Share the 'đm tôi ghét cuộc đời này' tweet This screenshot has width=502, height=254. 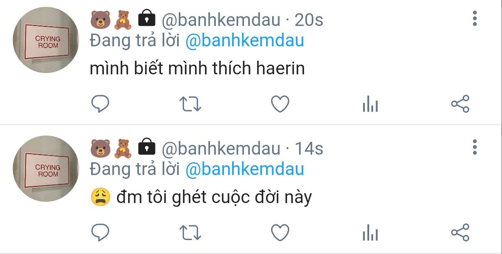pos(460,232)
